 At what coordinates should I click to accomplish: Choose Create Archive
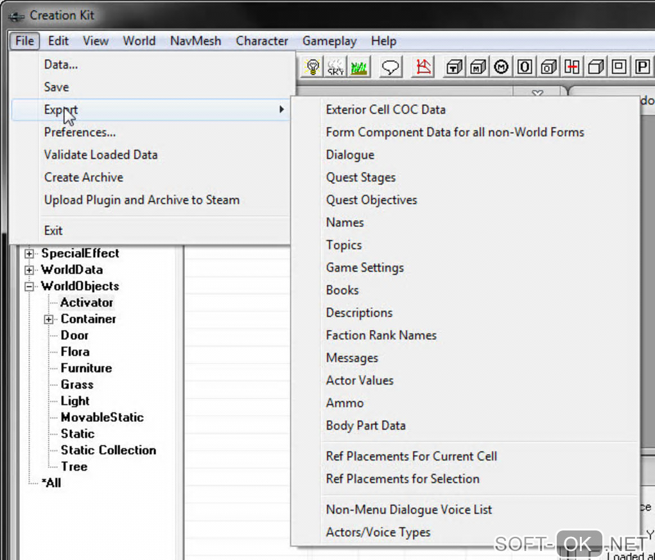tap(151, 177)
